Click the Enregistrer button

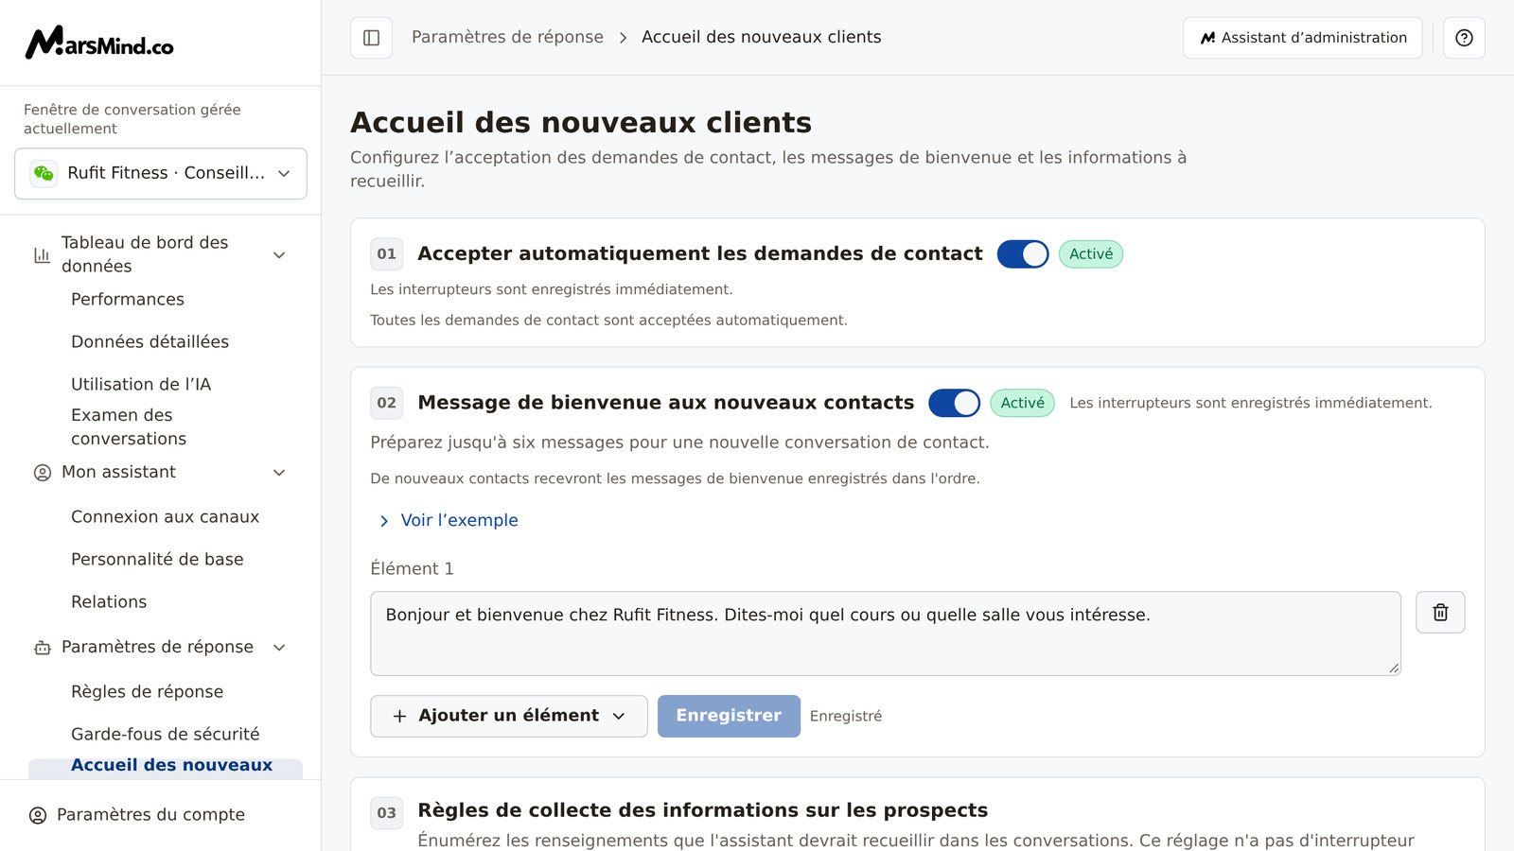coord(729,717)
